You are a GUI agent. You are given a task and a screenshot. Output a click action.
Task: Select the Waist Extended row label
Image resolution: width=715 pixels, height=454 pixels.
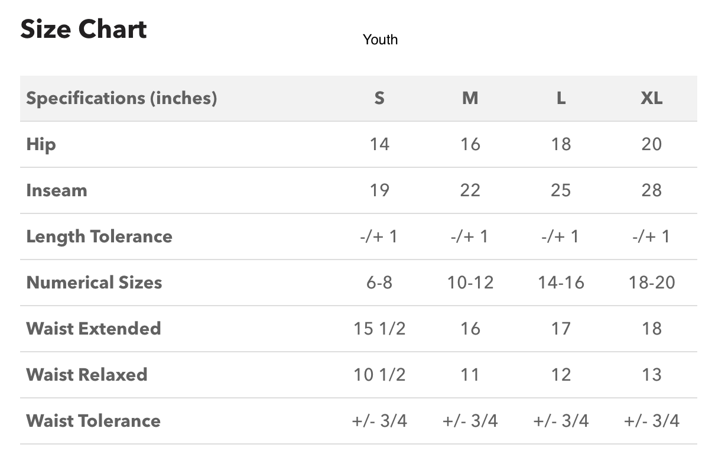coord(93,329)
